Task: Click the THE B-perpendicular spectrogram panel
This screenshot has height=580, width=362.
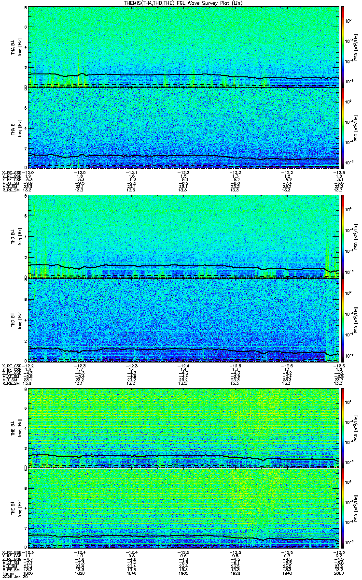Action: point(183,428)
